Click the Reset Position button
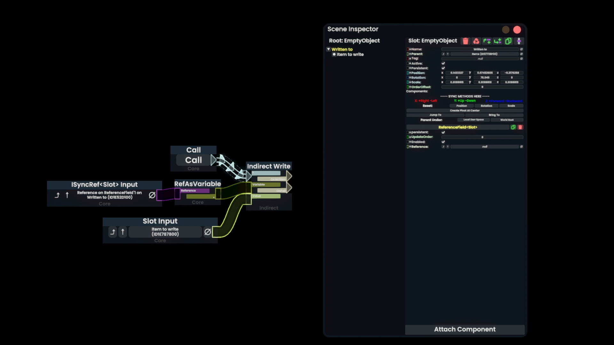Screen dimensions: 614x345 click(x=461, y=106)
